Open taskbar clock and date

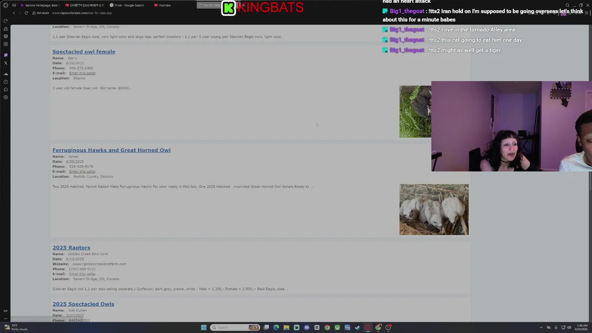click(x=581, y=327)
